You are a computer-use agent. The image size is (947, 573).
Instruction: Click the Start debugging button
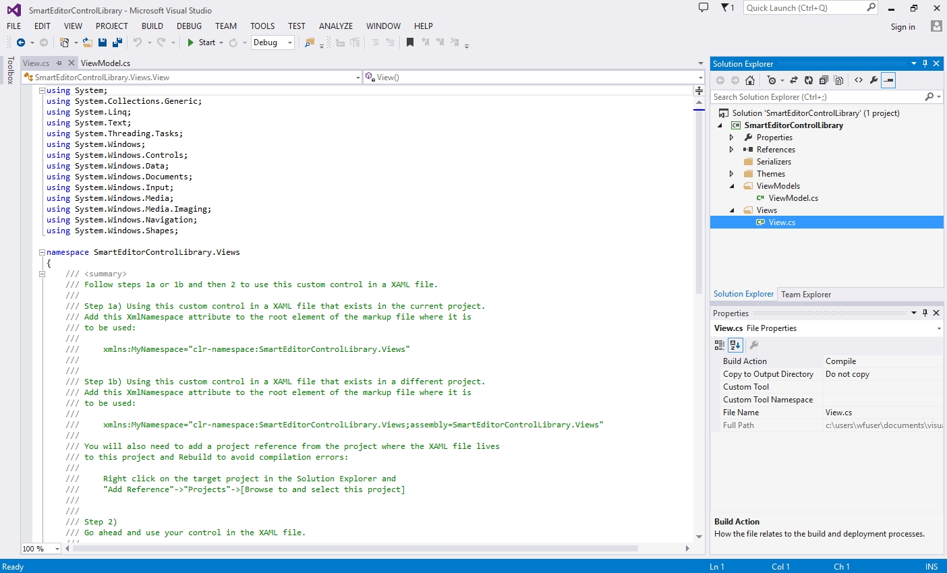pyautogui.click(x=201, y=42)
